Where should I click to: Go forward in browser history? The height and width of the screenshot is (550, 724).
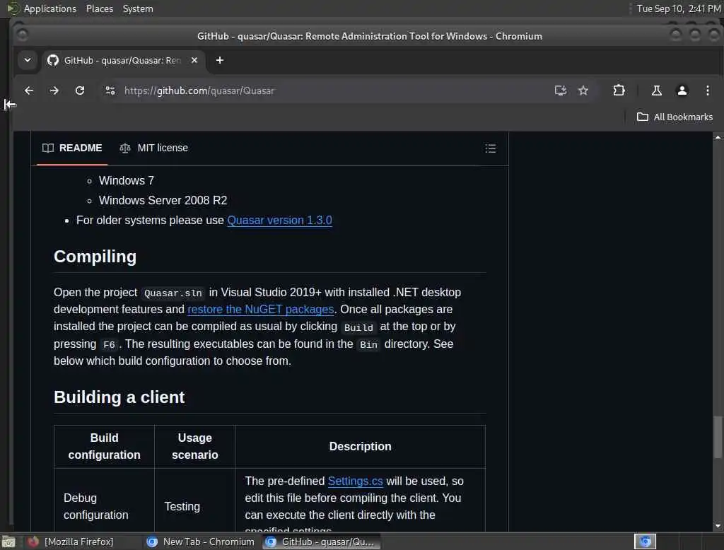[54, 90]
